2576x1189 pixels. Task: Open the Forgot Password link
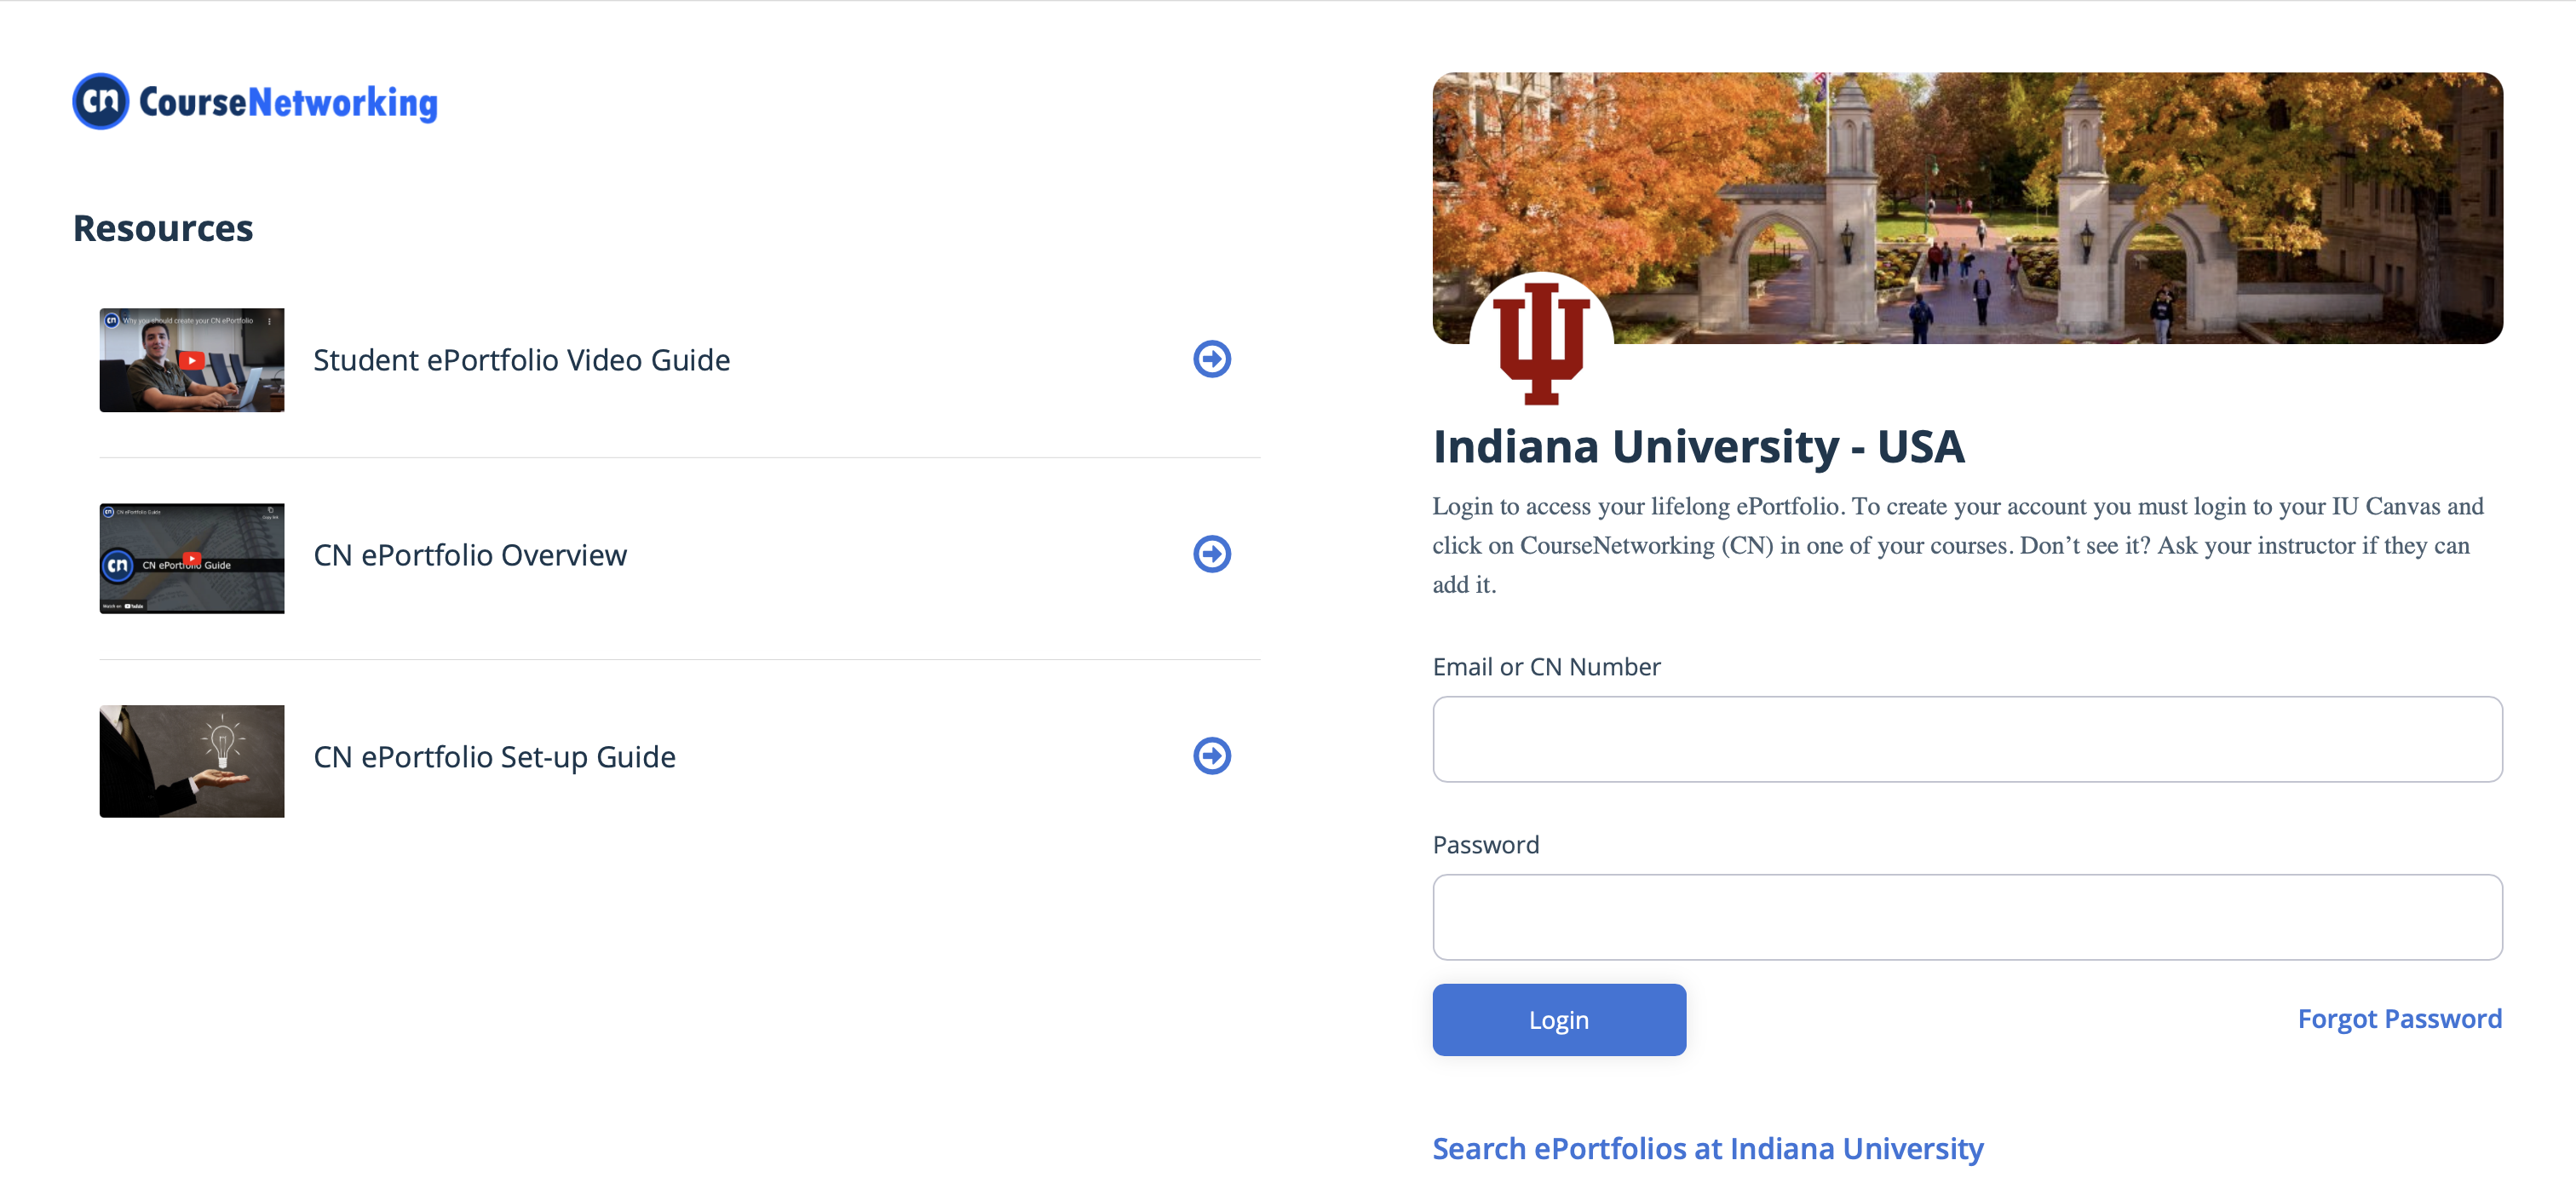[2399, 1019]
